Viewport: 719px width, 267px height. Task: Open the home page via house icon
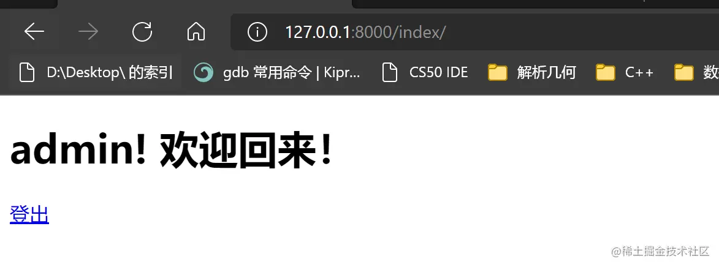pyautogui.click(x=196, y=32)
